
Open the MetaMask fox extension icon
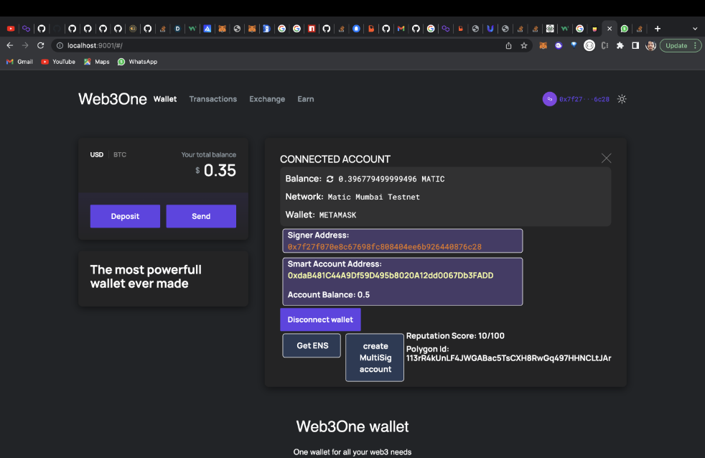[543, 45]
